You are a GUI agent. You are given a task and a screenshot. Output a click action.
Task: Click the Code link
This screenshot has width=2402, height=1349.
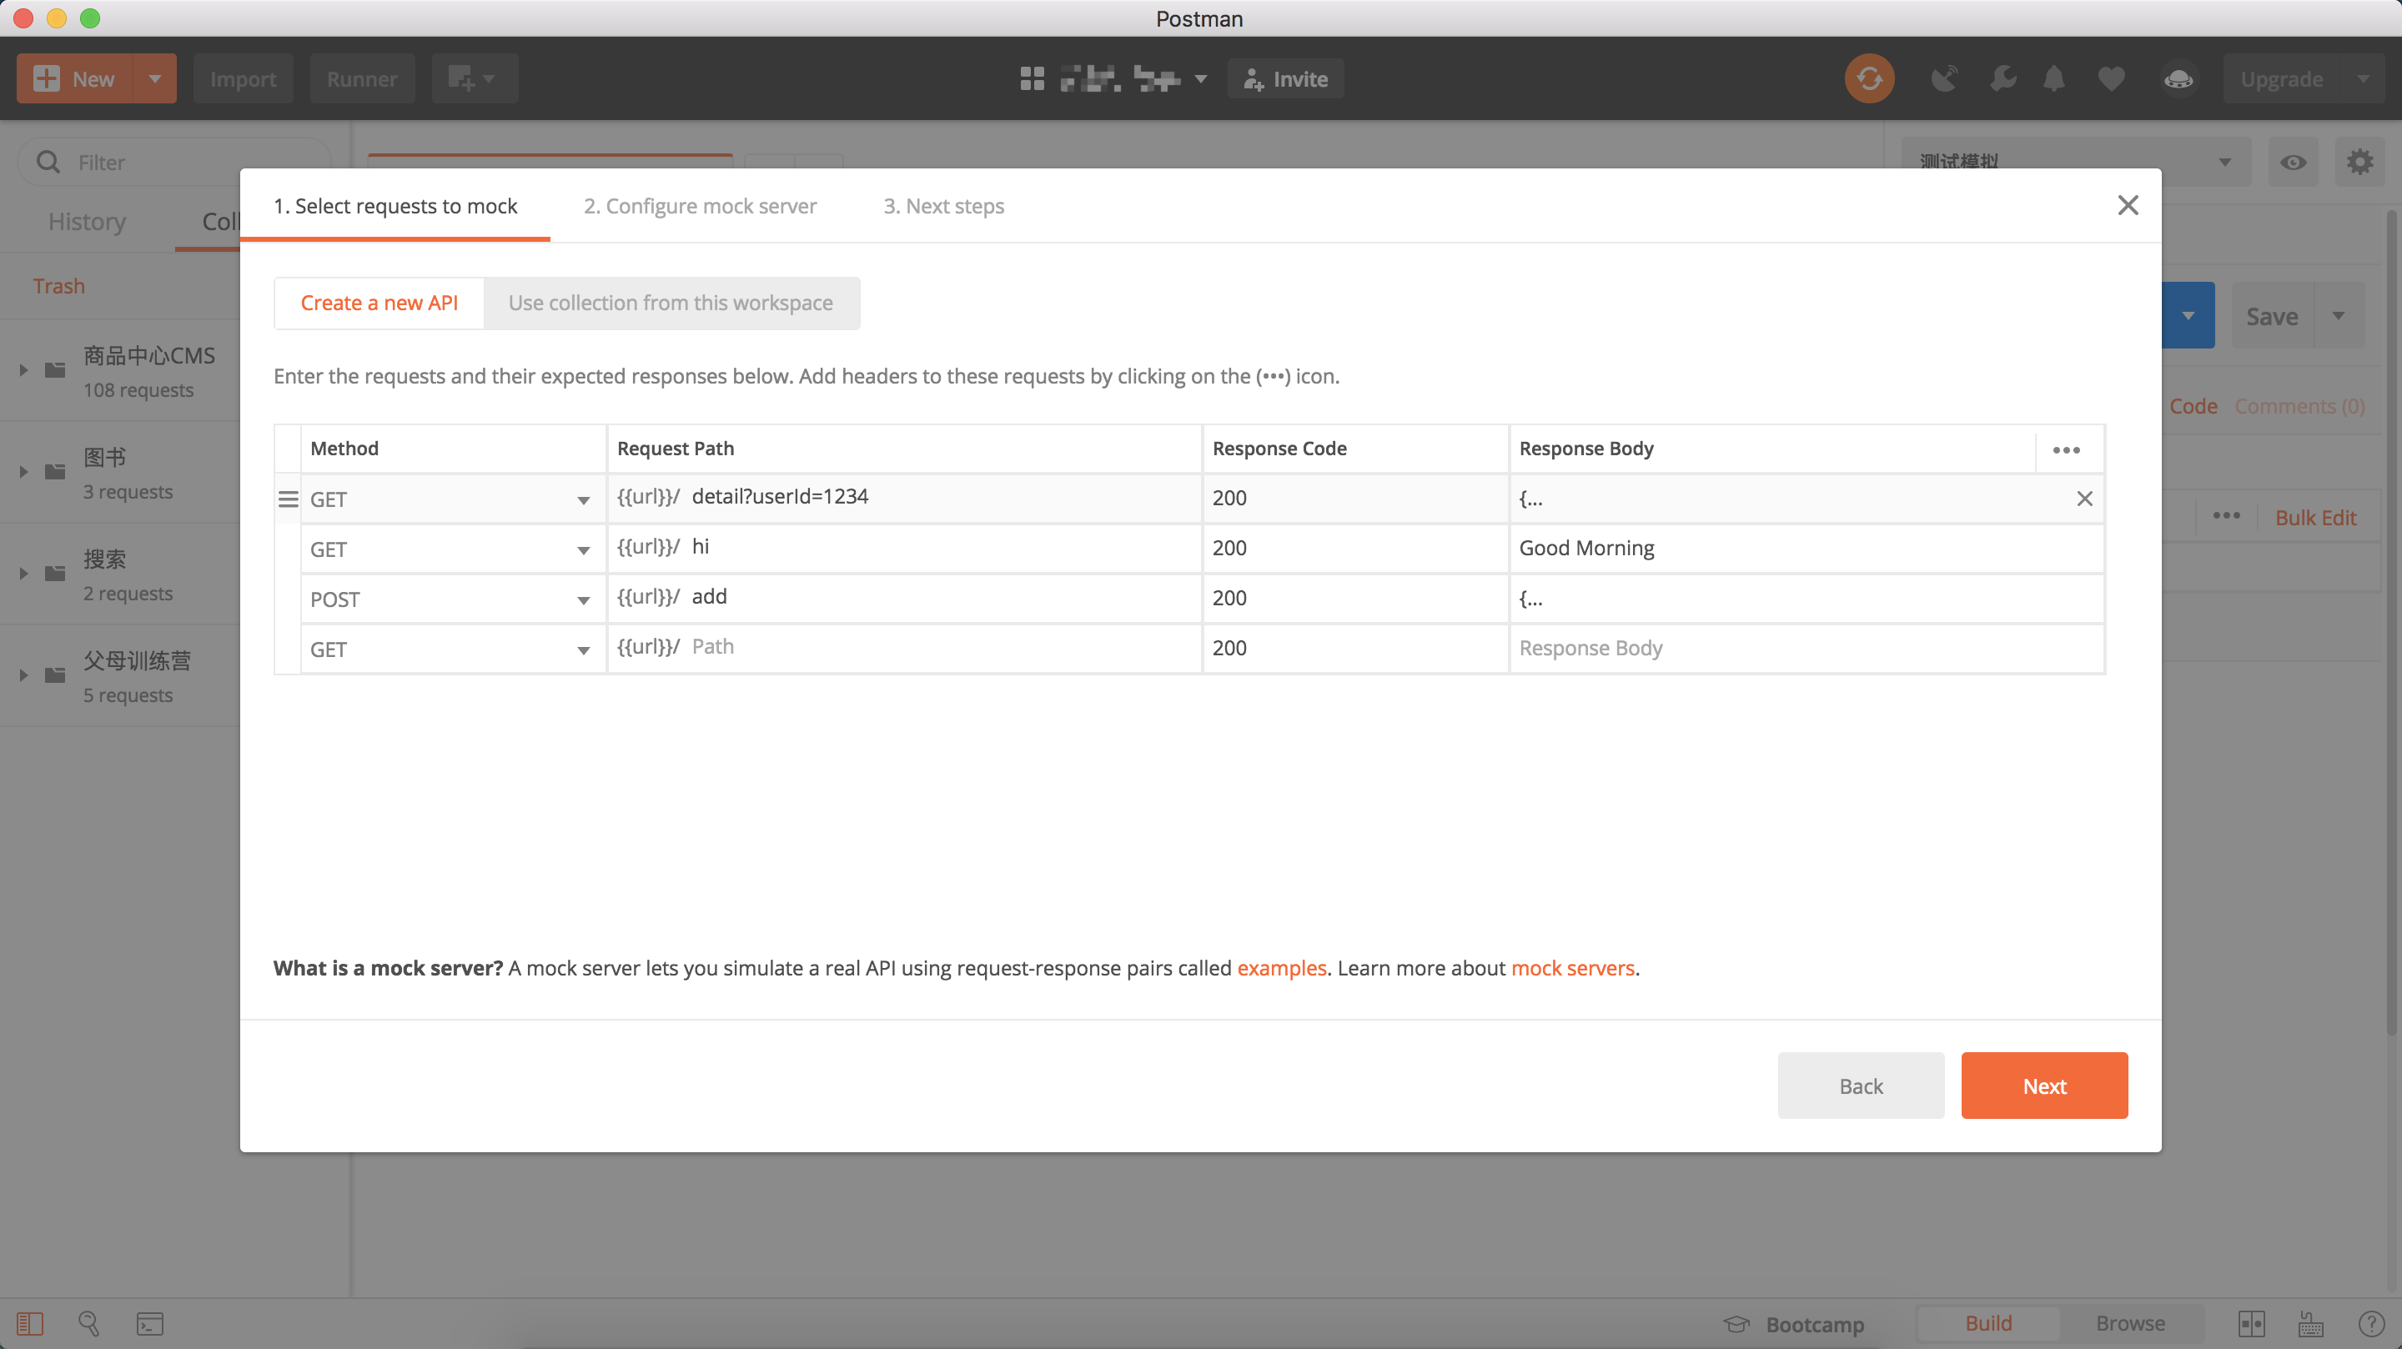[x=2193, y=407]
